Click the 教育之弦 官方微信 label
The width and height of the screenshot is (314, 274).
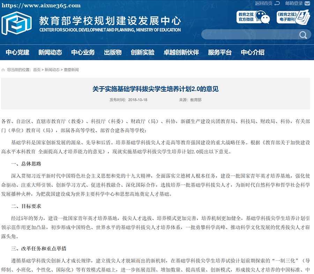tap(246, 17)
